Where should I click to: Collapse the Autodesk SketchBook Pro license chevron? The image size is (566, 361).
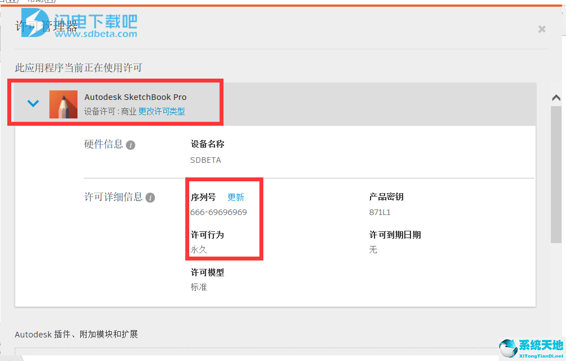click(x=33, y=104)
